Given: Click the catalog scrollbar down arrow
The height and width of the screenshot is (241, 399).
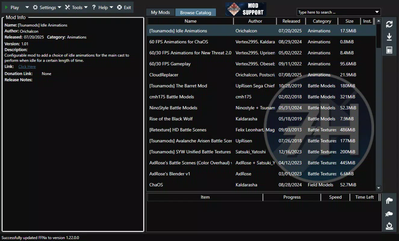Looking at the screenshot, I should 379,188.
